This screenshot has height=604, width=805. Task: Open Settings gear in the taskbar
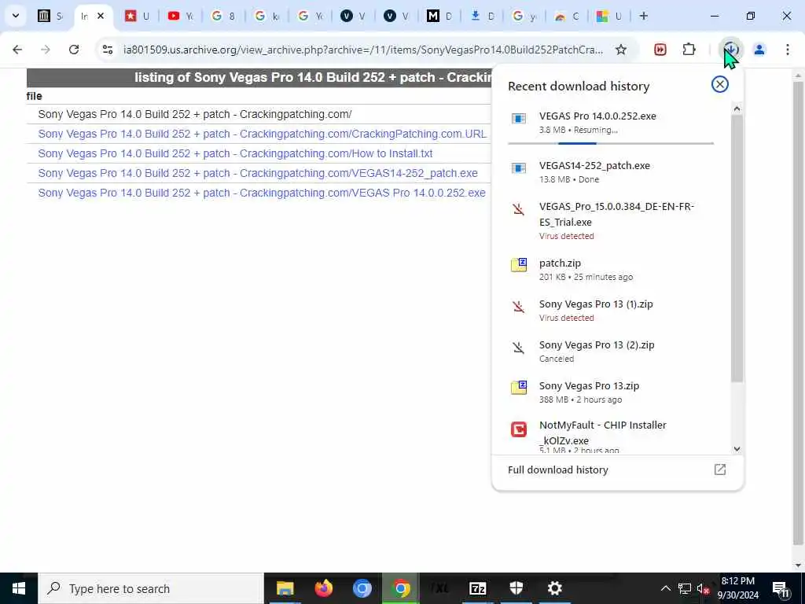pyautogui.click(x=554, y=588)
